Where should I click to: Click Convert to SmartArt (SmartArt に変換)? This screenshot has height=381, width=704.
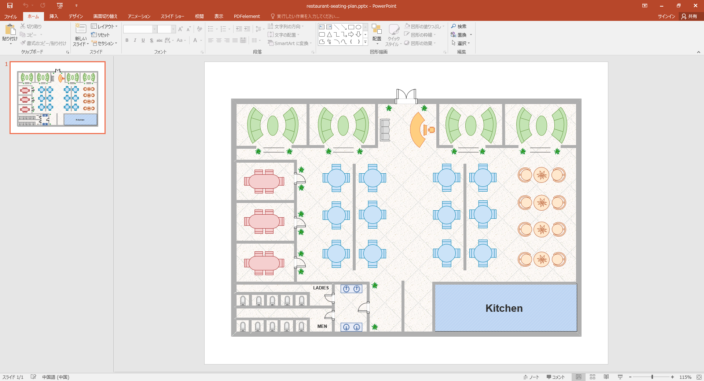pyautogui.click(x=290, y=43)
